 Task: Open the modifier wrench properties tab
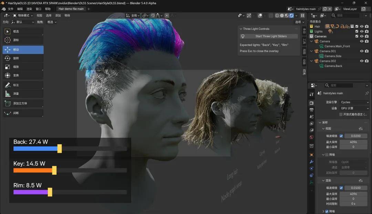[x=311, y=162]
